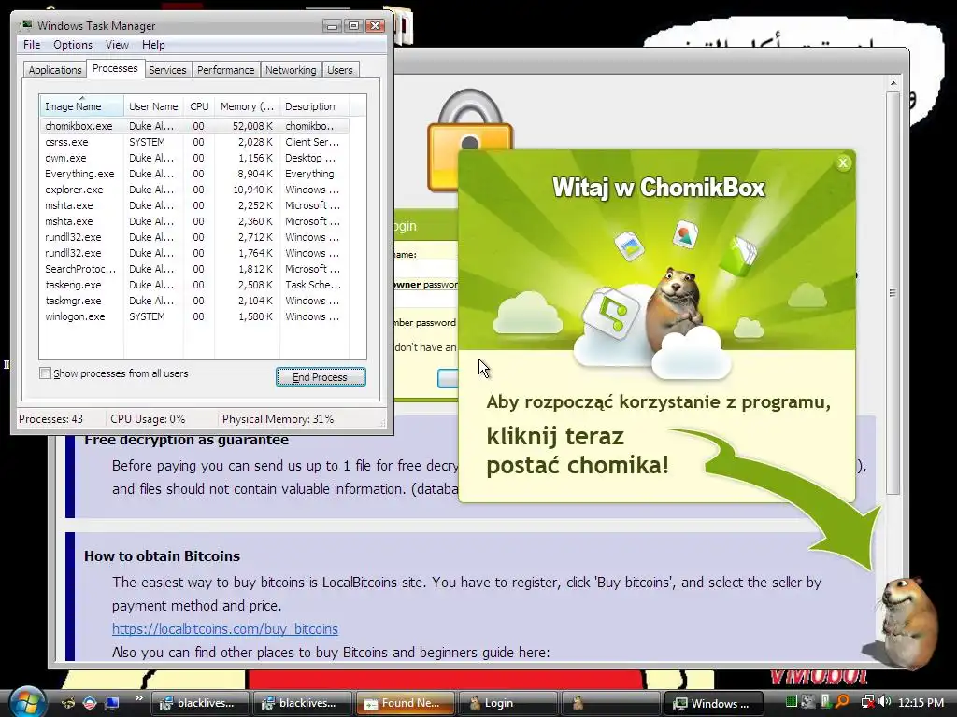
Task: Click the 'Physical Memory: 31%' status entry
Action: (x=278, y=419)
